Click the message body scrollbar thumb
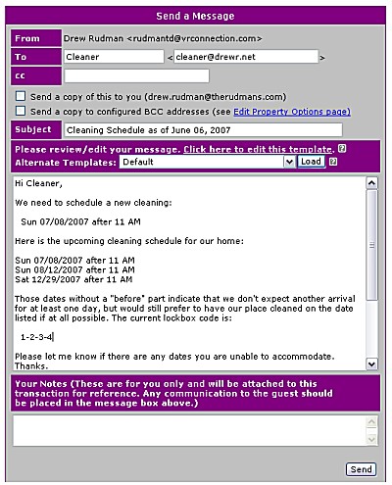Viewport: 392px width, 485px height. click(371, 245)
